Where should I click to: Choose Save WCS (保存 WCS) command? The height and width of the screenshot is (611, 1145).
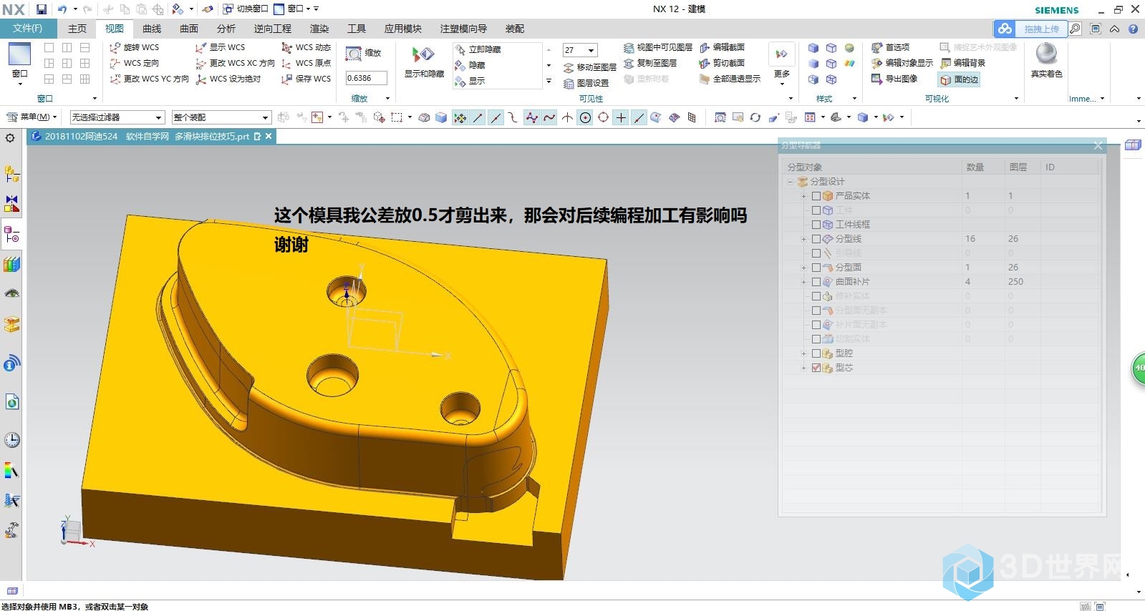tap(306, 79)
